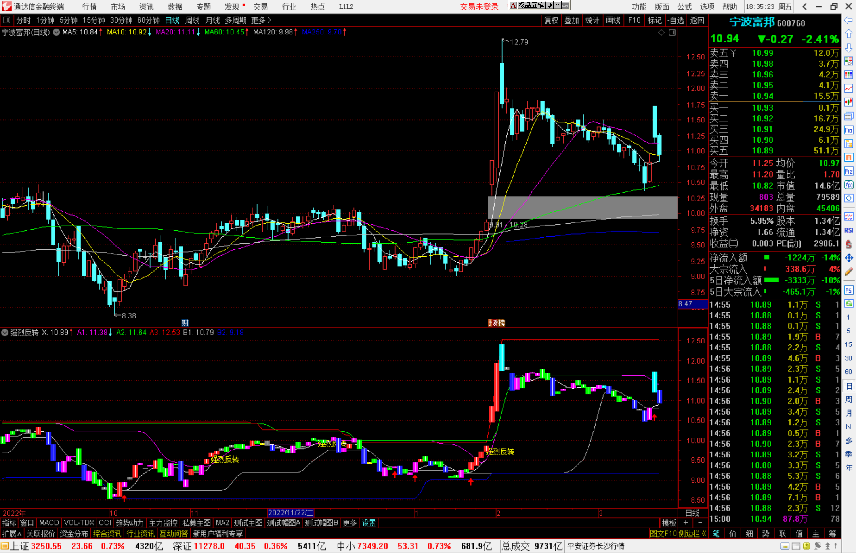The image size is (856, 553).
Task: Open the RSI indicator icon
Action: [x=848, y=230]
